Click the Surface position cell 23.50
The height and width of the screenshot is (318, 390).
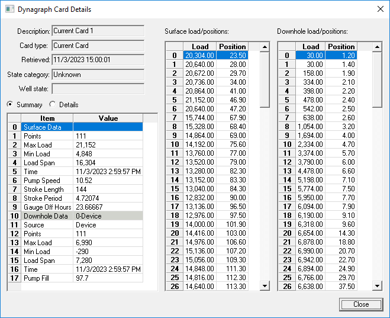[x=233, y=55]
